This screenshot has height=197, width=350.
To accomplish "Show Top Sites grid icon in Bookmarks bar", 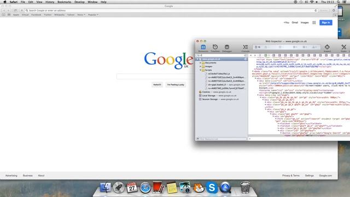I will pyautogui.click(x=9, y=15).
